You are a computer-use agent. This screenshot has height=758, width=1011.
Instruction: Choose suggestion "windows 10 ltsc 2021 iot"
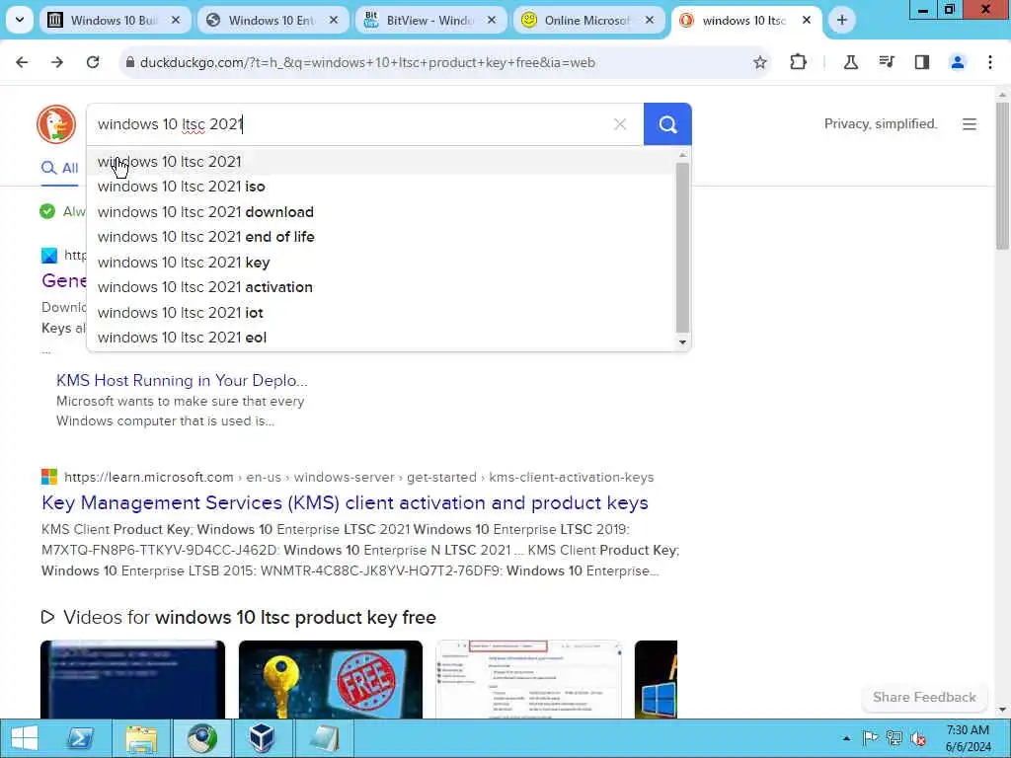(x=382, y=313)
